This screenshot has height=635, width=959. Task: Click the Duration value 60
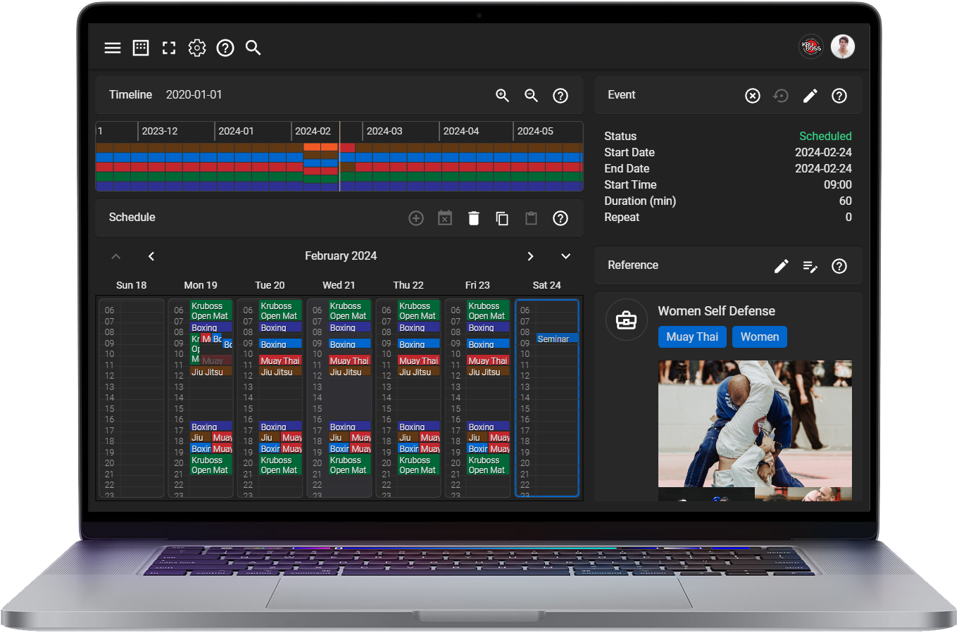click(846, 201)
